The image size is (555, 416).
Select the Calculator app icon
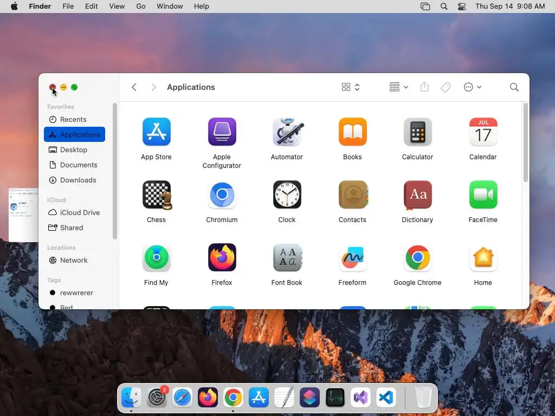(x=418, y=132)
